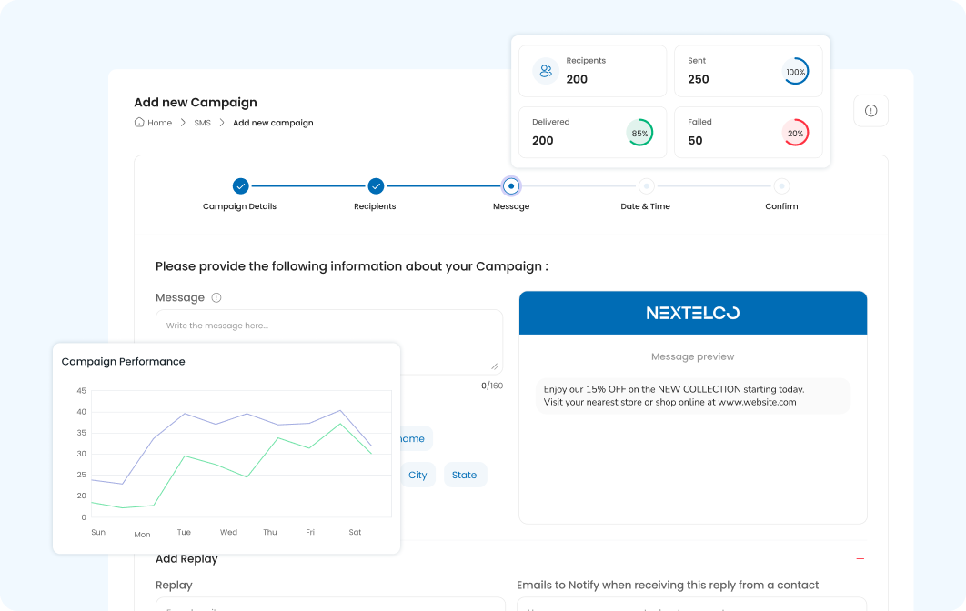The image size is (966, 611).
Task: Select the current Message step circle
Action: 511,186
